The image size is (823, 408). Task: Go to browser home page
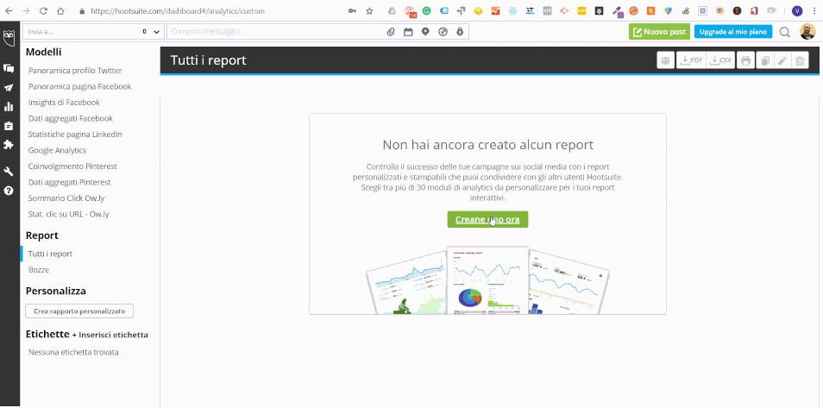click(61, 10)
